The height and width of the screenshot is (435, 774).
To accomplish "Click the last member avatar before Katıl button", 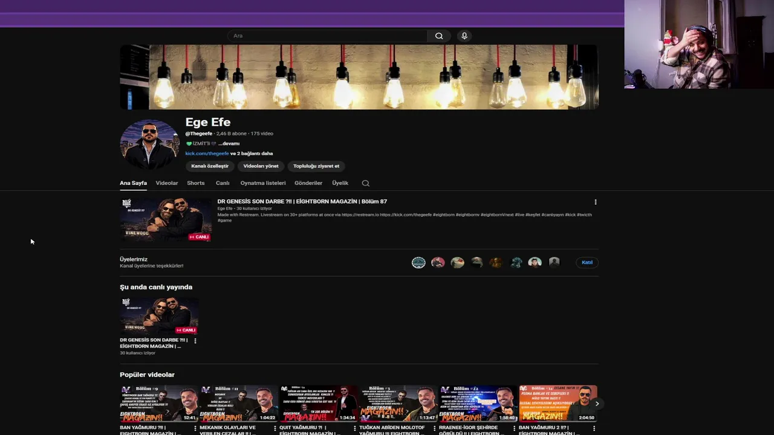I will click(554, 262).
